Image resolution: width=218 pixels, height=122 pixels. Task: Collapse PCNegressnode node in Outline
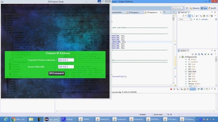pos(180,57)
